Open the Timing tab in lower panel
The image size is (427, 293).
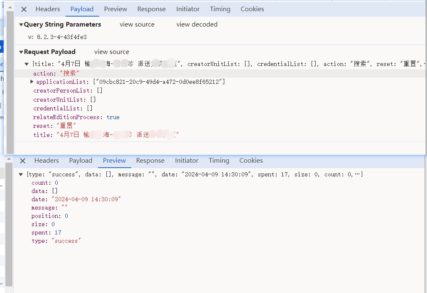(x=218, y=161)
